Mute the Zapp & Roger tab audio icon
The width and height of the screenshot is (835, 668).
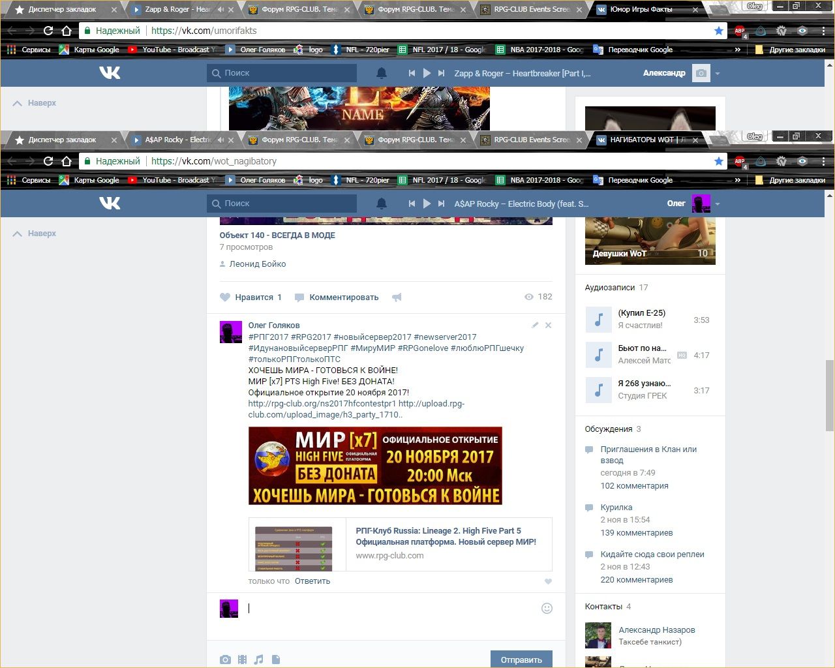pyautogui.click(x=220, y=9)
